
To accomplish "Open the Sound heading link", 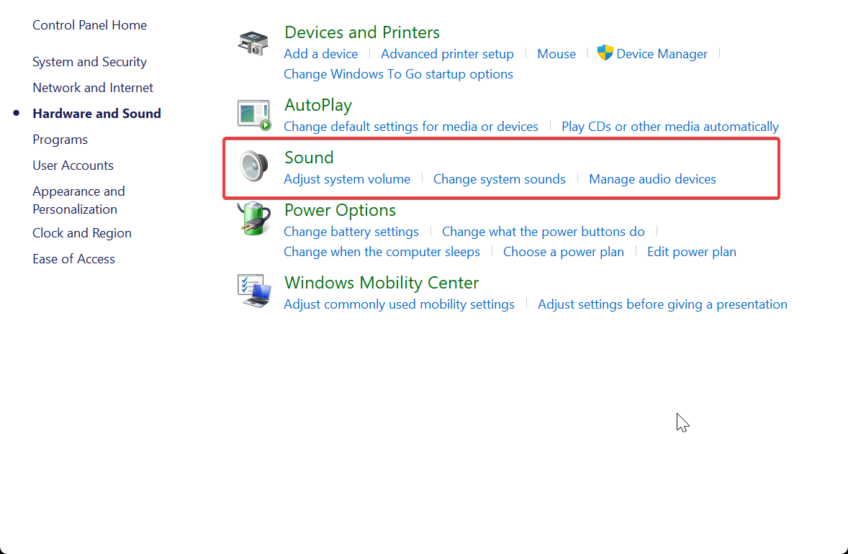I will tap(309, 158).
